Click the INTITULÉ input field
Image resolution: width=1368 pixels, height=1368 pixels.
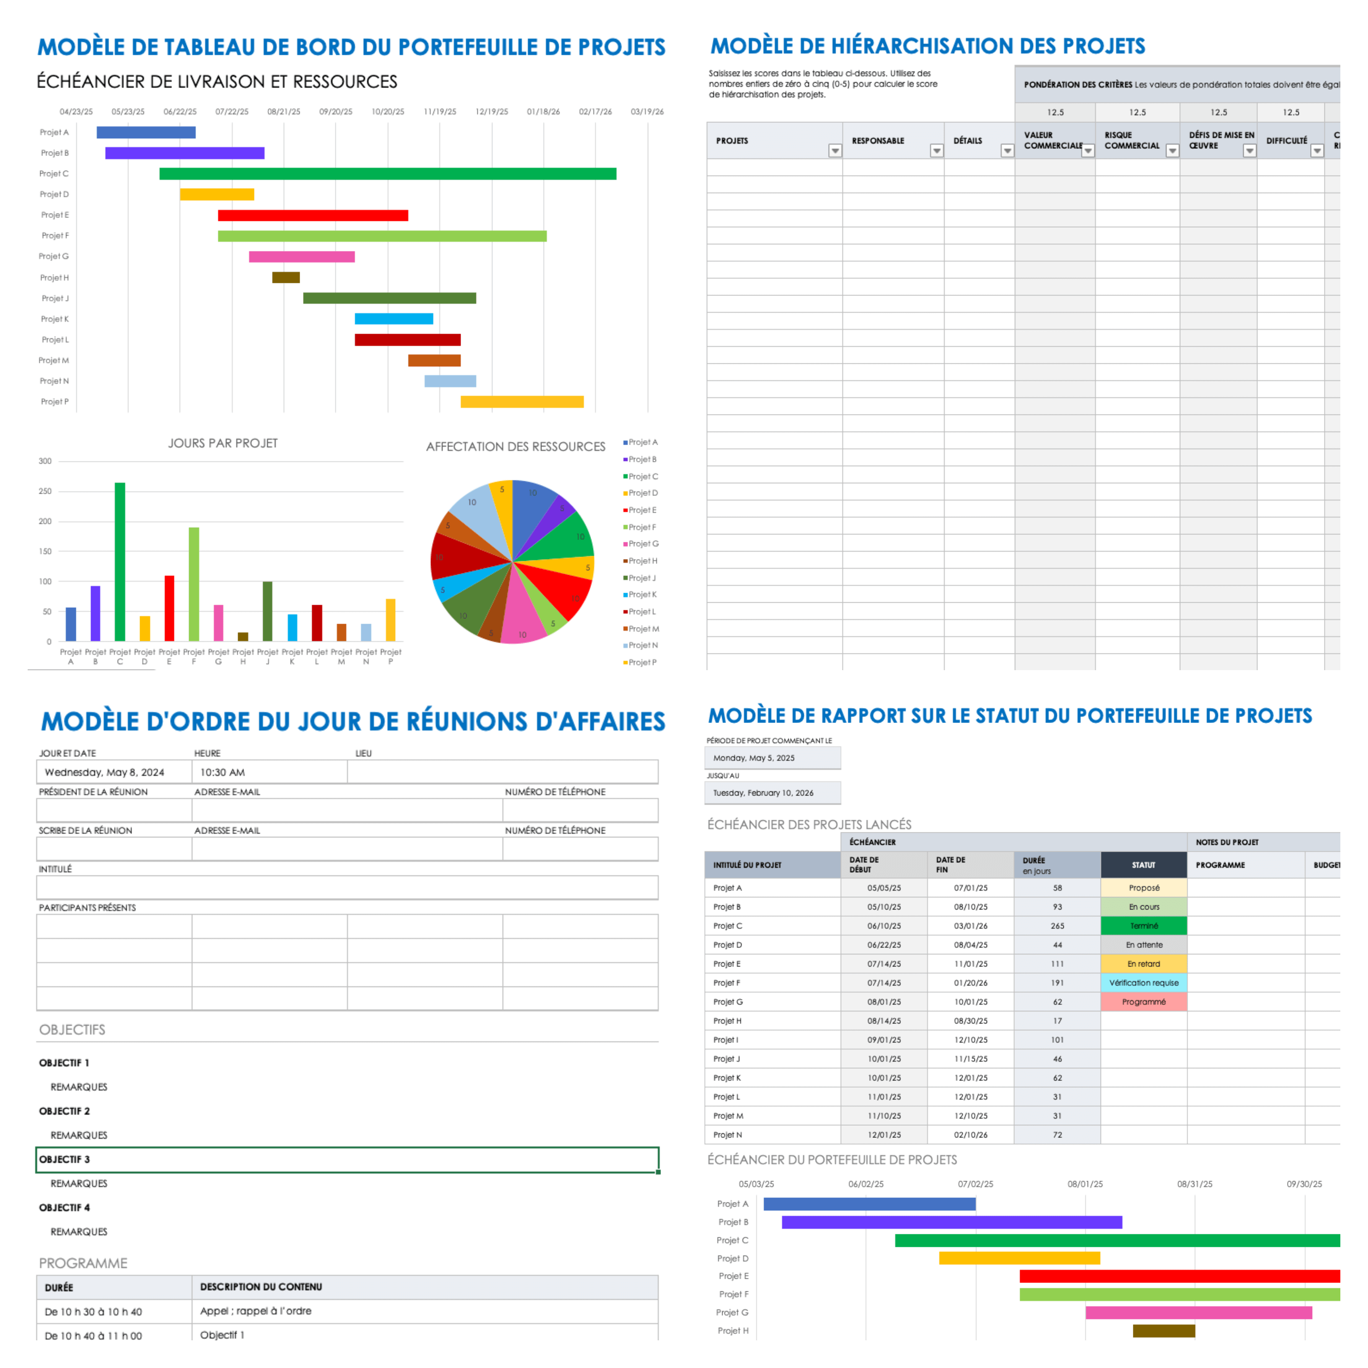click(x=348, y=887)
